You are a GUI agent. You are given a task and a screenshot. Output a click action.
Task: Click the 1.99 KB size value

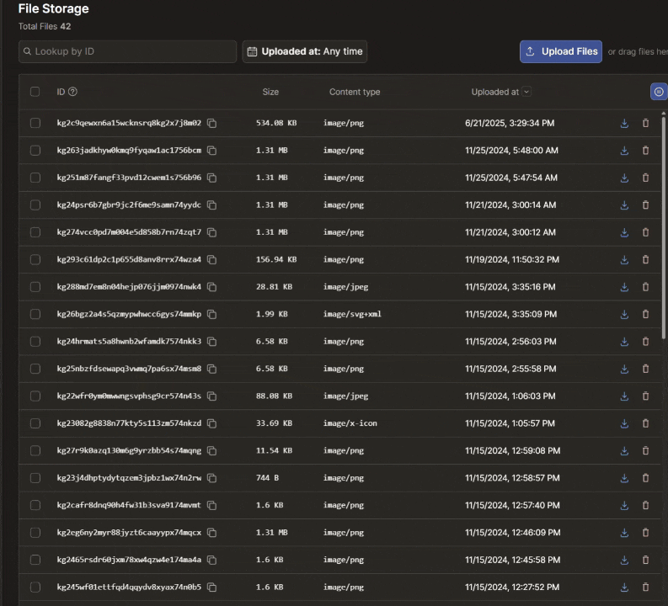click(x=272, y=314)
